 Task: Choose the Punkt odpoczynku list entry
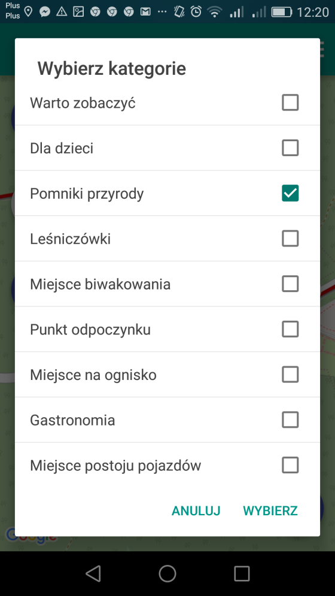coord(167,329)
